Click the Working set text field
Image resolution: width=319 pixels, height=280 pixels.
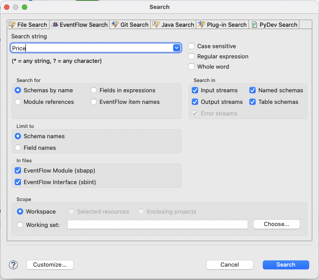click(x=157, y=225)
